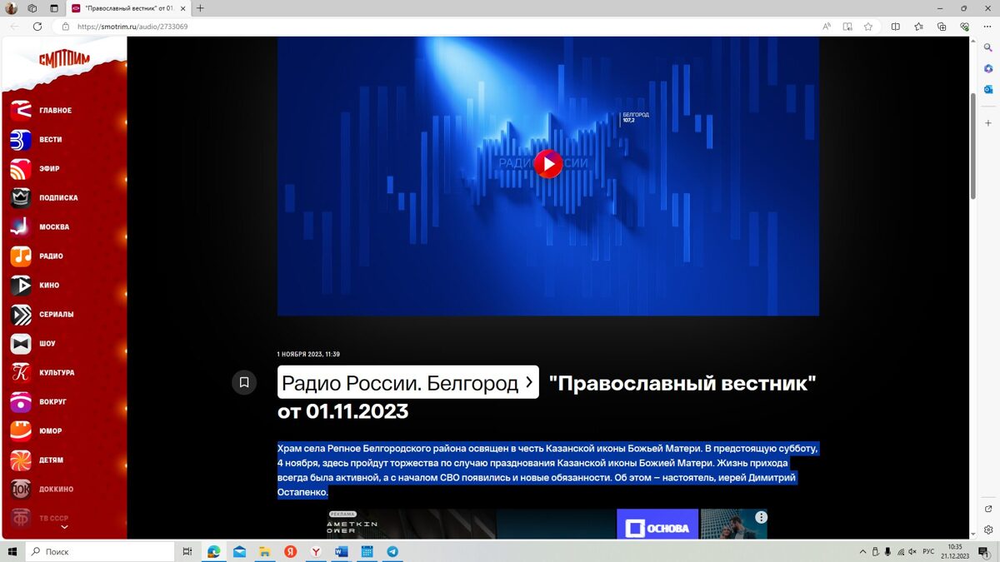Image resolution: width=1000 pixels, height=562 pixels.
Task: Open Telegram from the taskbar
Action: [392, 552]
